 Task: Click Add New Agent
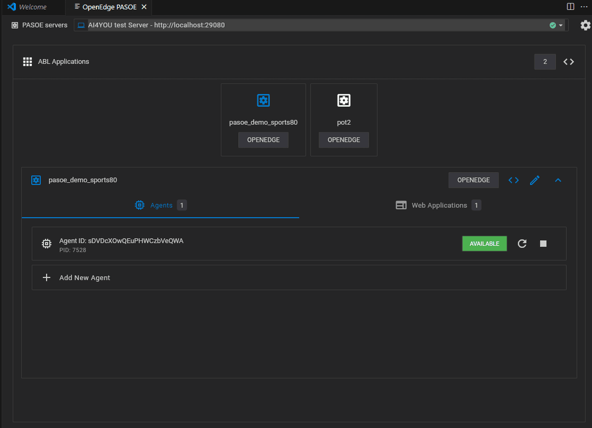(299, 277)
